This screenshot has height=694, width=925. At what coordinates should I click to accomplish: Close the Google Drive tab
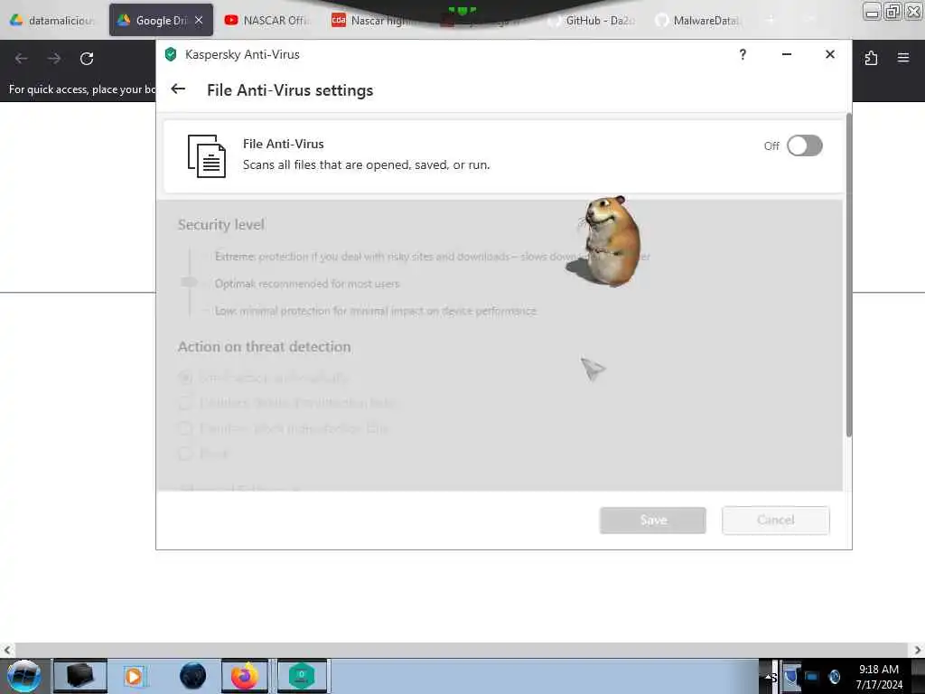[199, 20]
